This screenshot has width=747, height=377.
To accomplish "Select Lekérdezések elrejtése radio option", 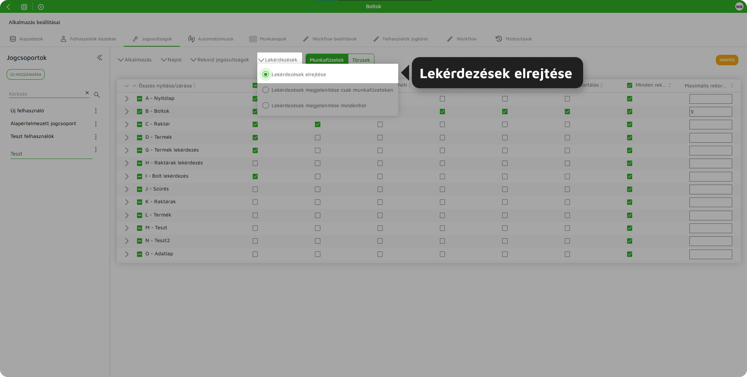I will point(265,74).
